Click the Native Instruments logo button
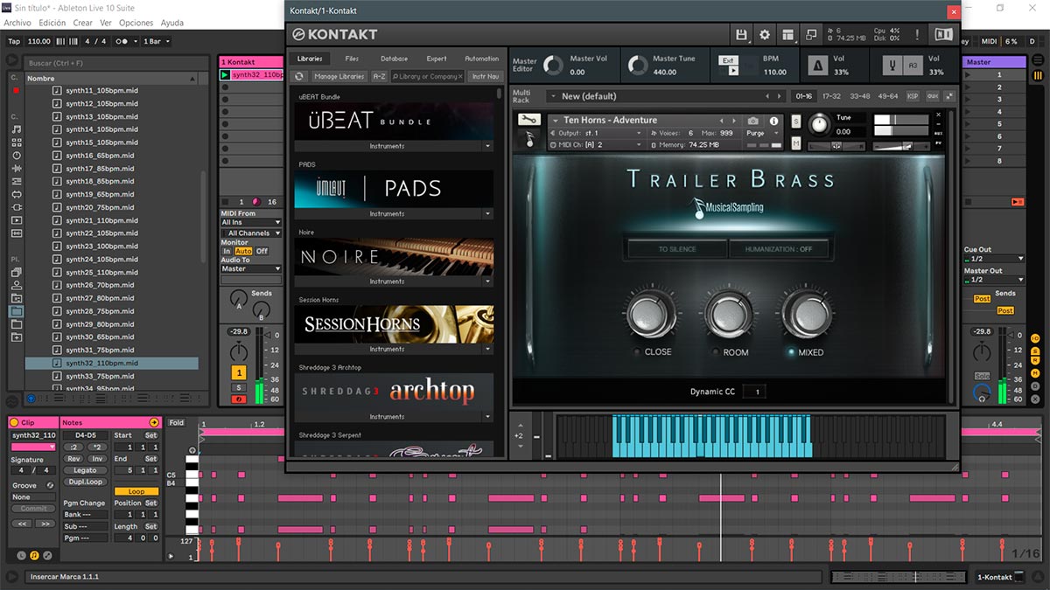This screenshot has width=1050, height=590. 942,35
